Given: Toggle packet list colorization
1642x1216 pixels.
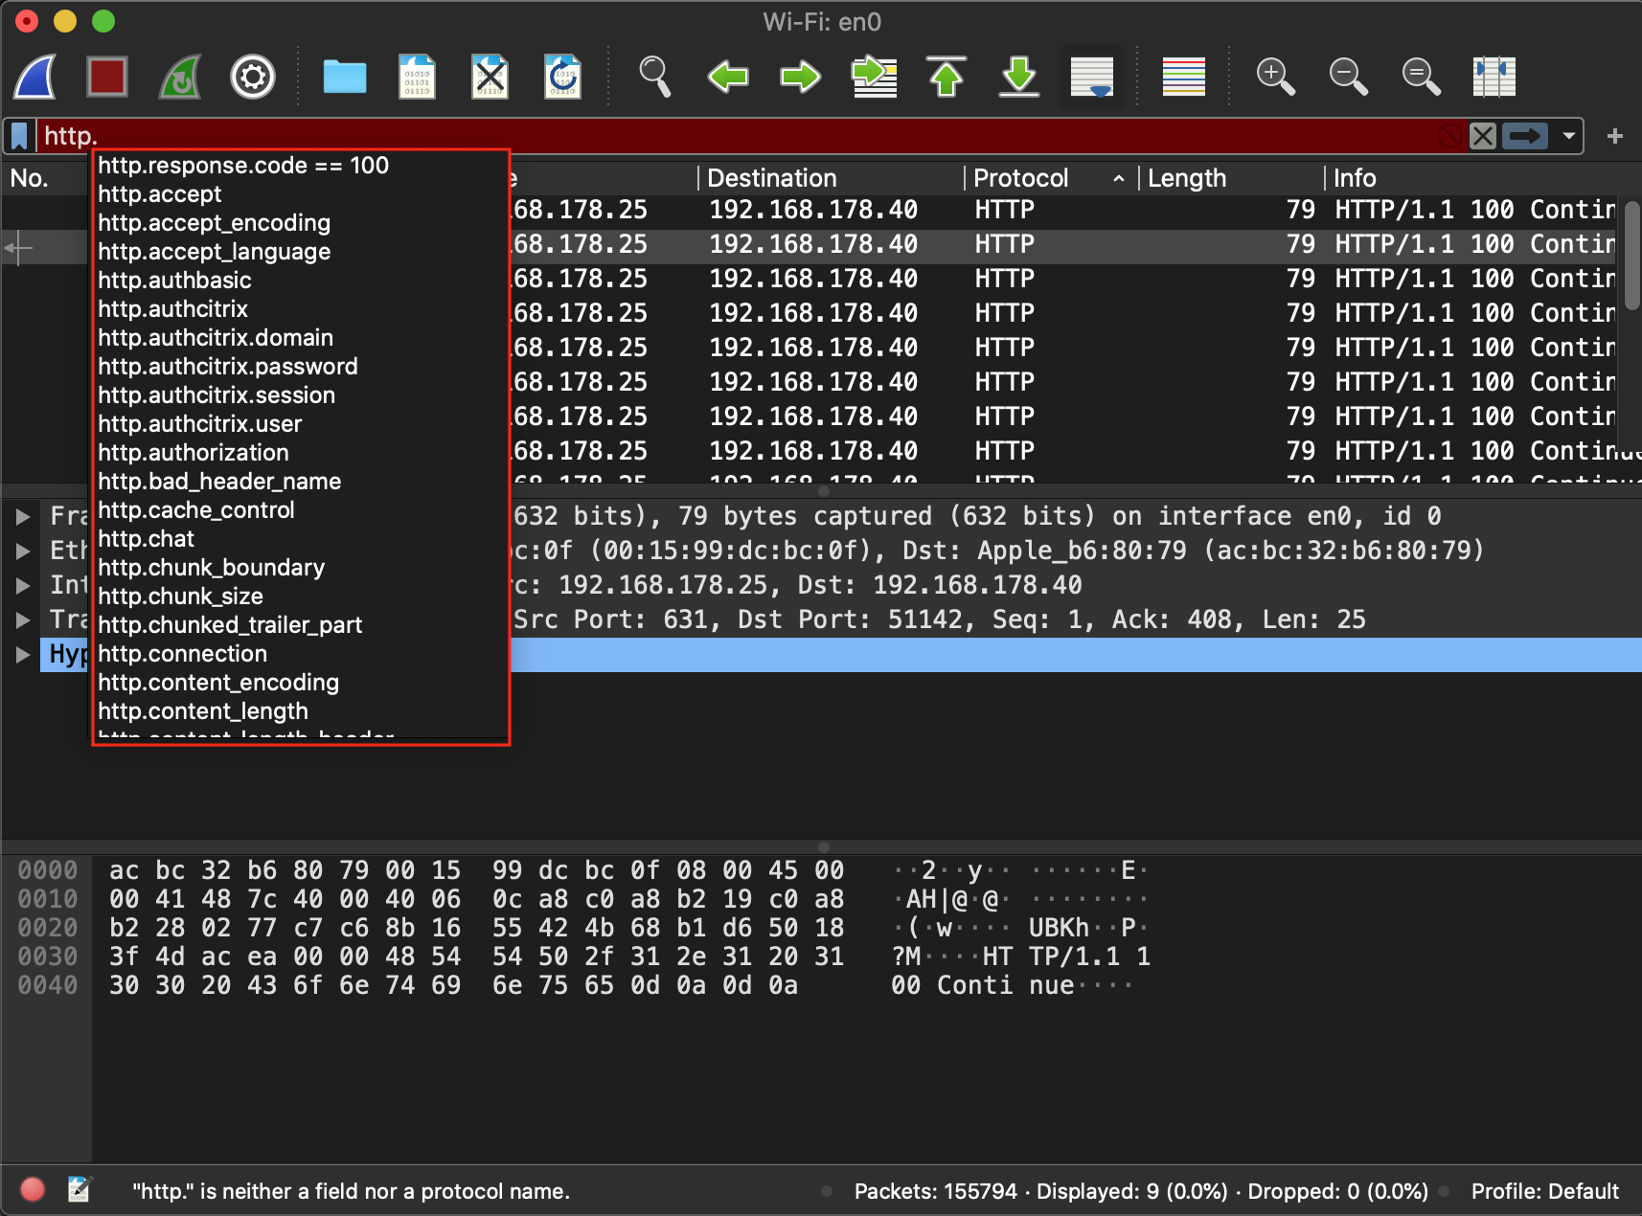Looking at the screenshot, I should pos(1184,77).
